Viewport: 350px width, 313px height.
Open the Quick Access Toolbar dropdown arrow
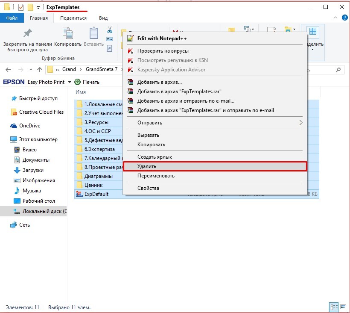coord(38,8)
